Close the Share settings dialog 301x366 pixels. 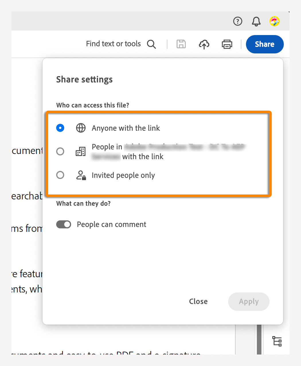[198, 301]
